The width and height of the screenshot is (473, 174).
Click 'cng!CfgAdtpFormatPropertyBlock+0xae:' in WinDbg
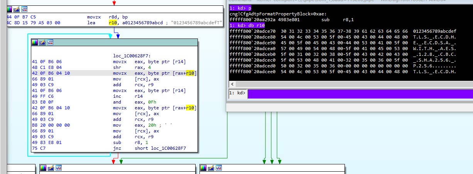[x=278, y=13]
